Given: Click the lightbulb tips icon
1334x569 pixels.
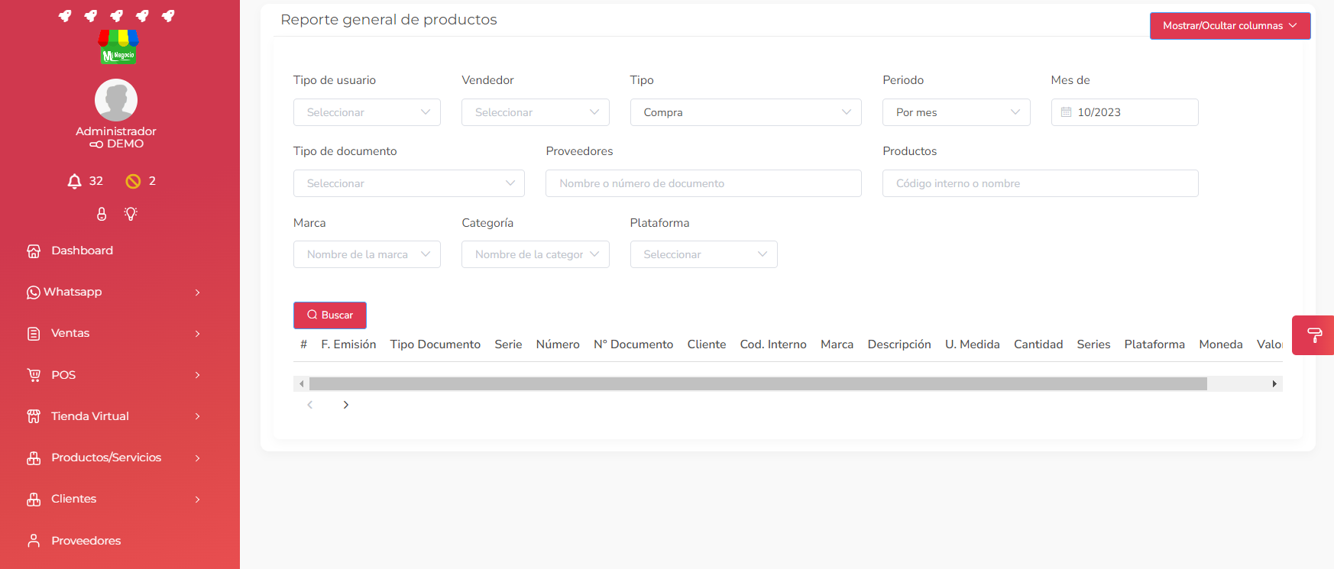Looking at the screenshot, I should [x=131, y=214].
